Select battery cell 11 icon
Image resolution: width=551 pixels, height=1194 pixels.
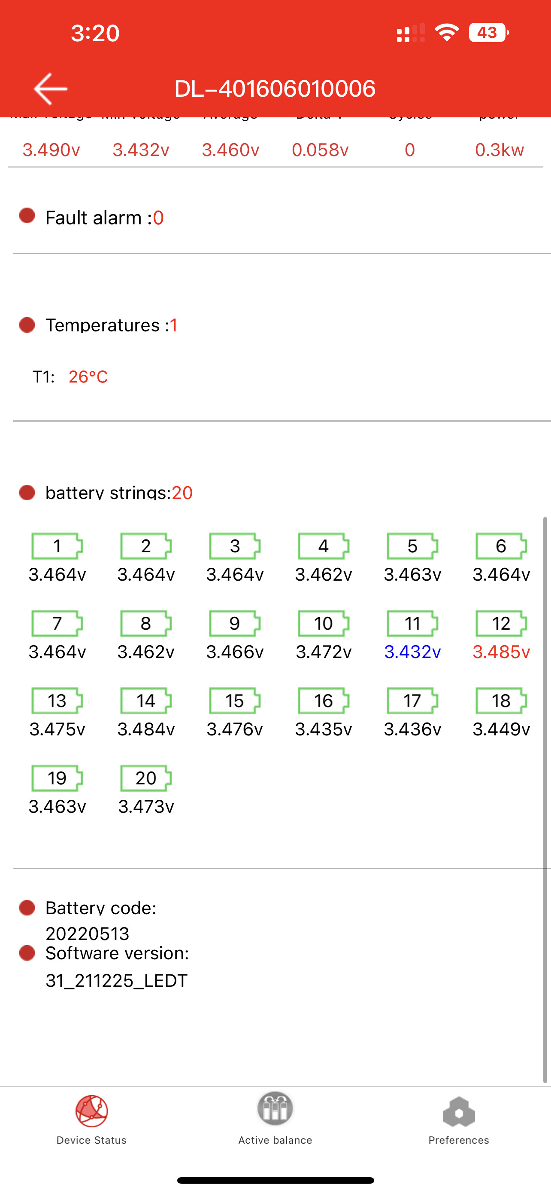412,623
